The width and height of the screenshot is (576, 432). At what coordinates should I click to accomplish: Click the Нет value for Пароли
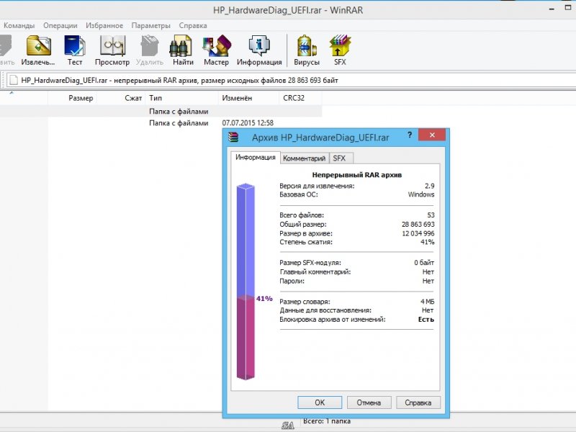[x=428, y=281]
